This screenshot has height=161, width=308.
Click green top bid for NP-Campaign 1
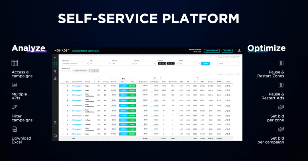(132, 100)
